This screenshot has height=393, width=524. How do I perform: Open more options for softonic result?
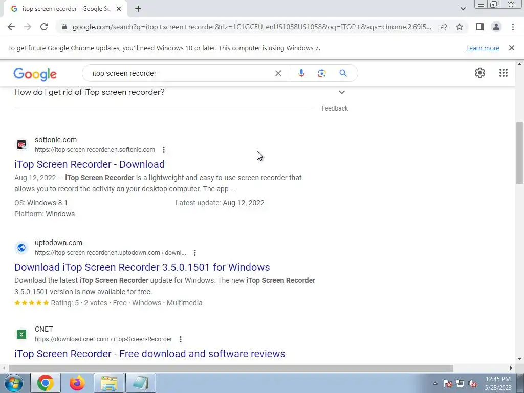click(x=163, y=150)
